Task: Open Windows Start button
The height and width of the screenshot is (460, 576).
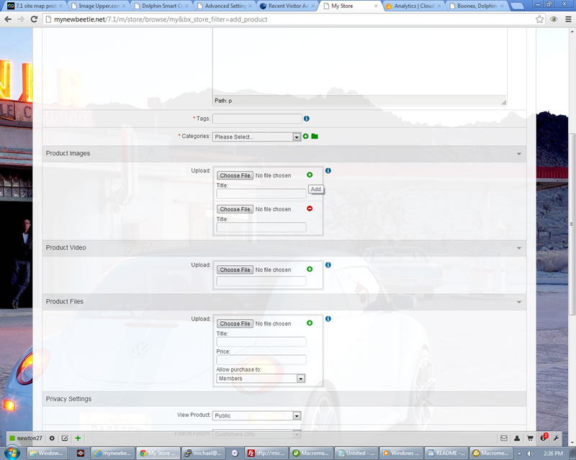Action: [12, 453]
